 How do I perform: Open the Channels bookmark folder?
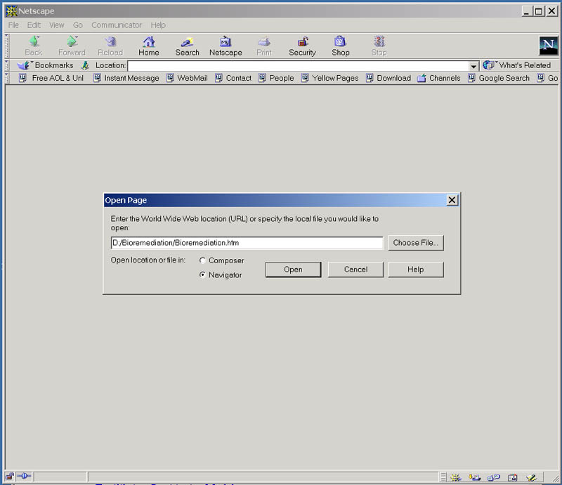pos(439,78)
